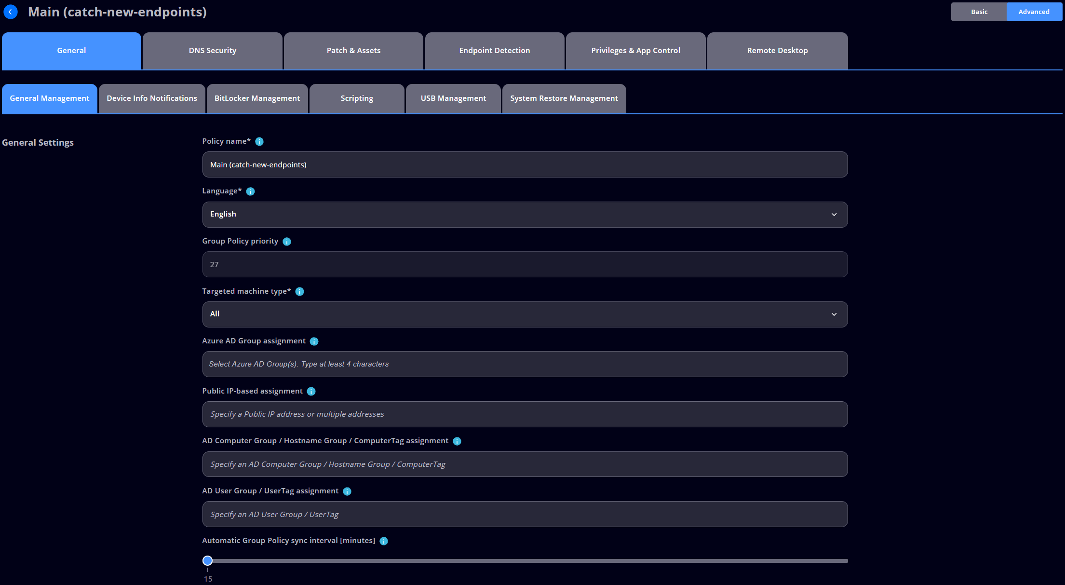The width and height of the screenshot is (1065, 585).
Task: Select the BitLocker Management sub-tab
Action: click(257, 99)
